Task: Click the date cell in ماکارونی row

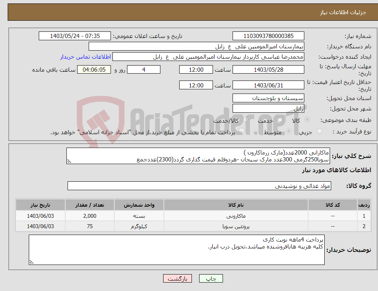Action: [x=41, y=216]
